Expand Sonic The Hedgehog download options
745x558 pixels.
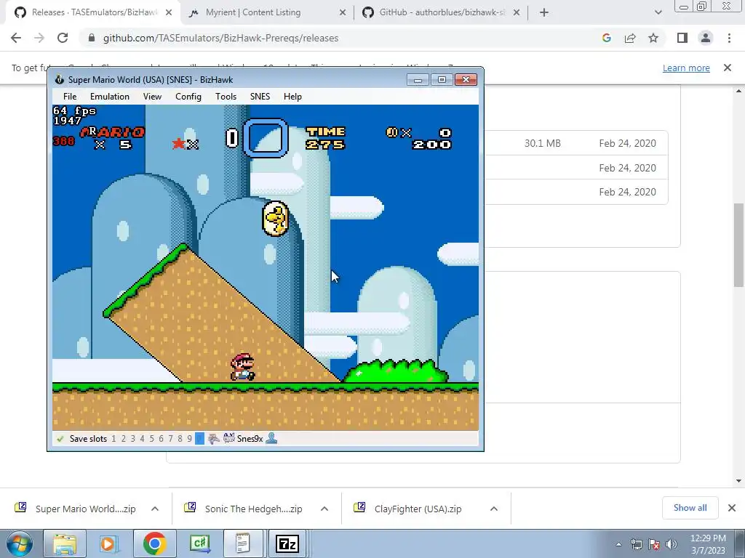click(324, 509)
